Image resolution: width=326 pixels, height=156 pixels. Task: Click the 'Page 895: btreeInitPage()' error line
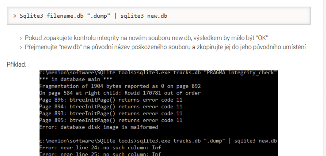111,120
